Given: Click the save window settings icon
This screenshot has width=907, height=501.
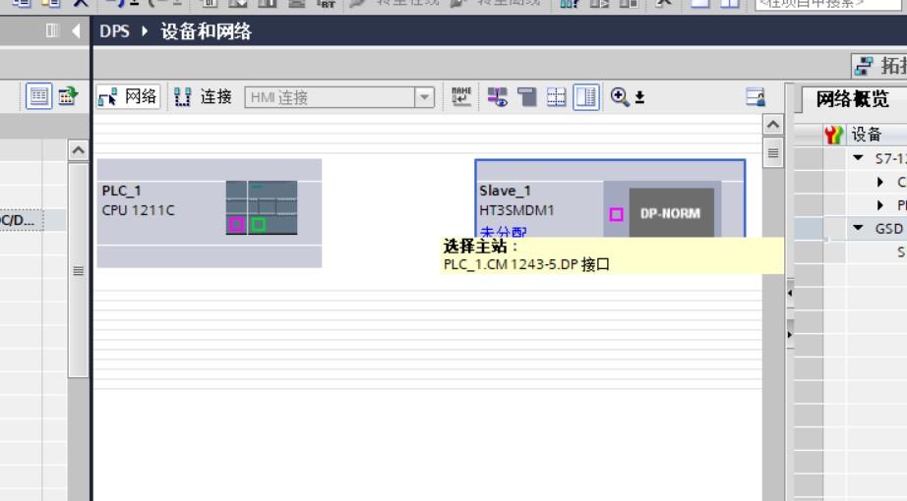Looking at the screenshot, I should tap(755, 97).
